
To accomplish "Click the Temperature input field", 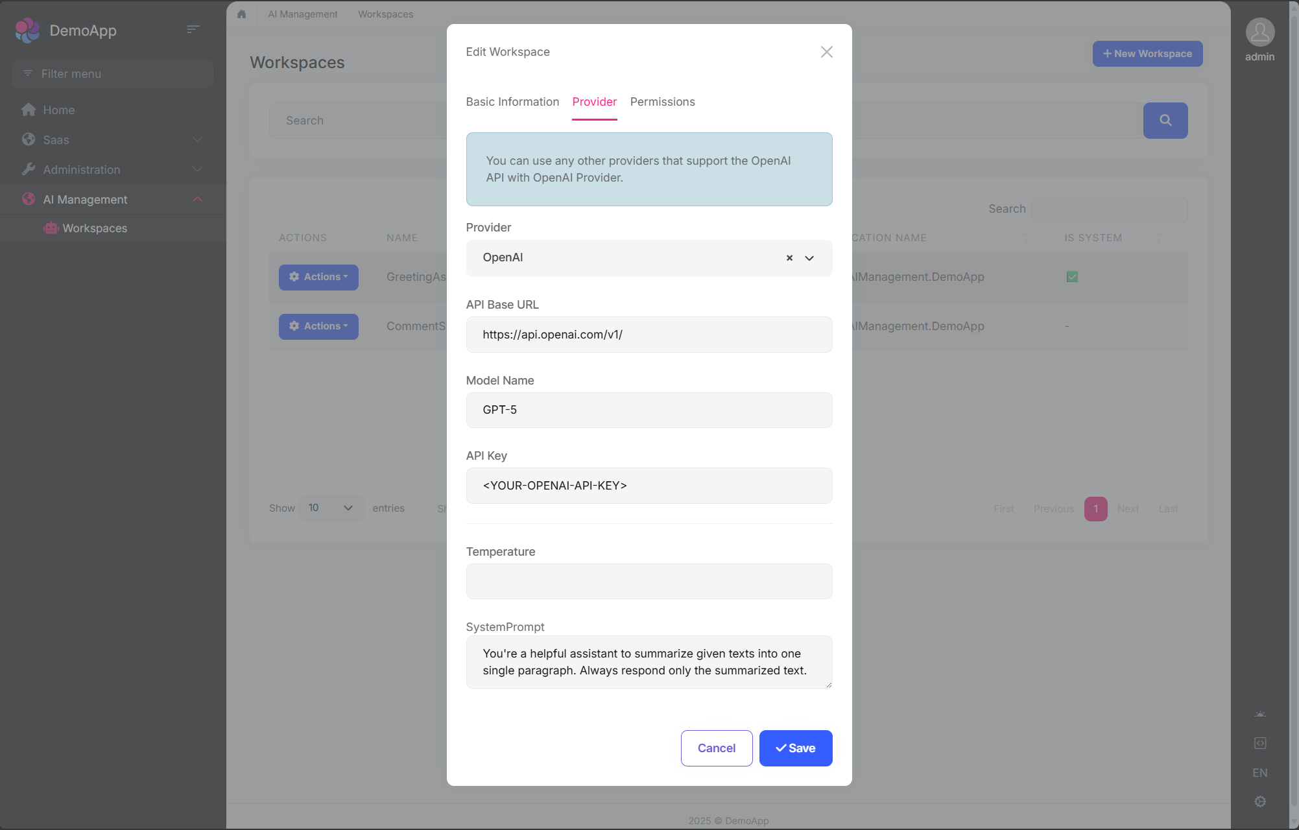I will (x=649, y=581).
